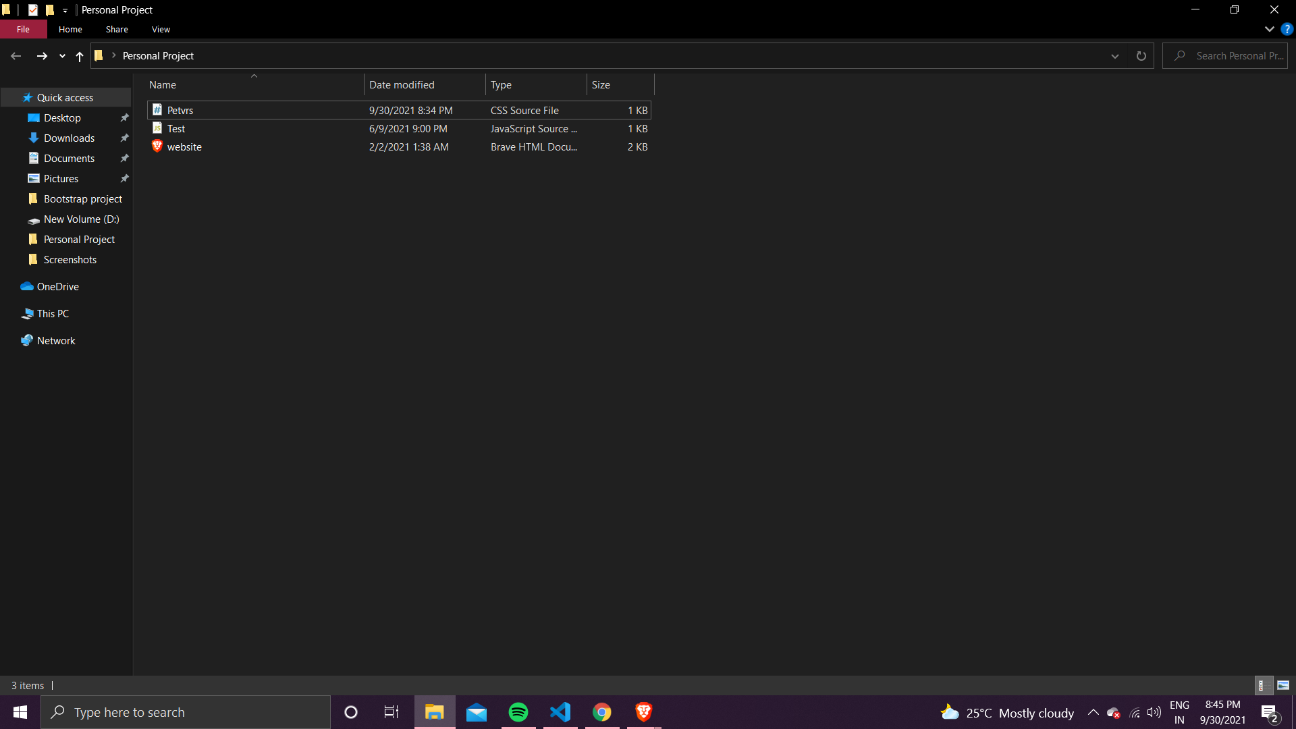The height and width of the screenshot is (729, 1296).
Task: Expand This PC in sidebar
Action: (x=10, y=313)
